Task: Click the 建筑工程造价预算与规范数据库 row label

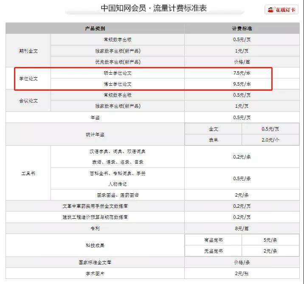Action: coord(95,217)
